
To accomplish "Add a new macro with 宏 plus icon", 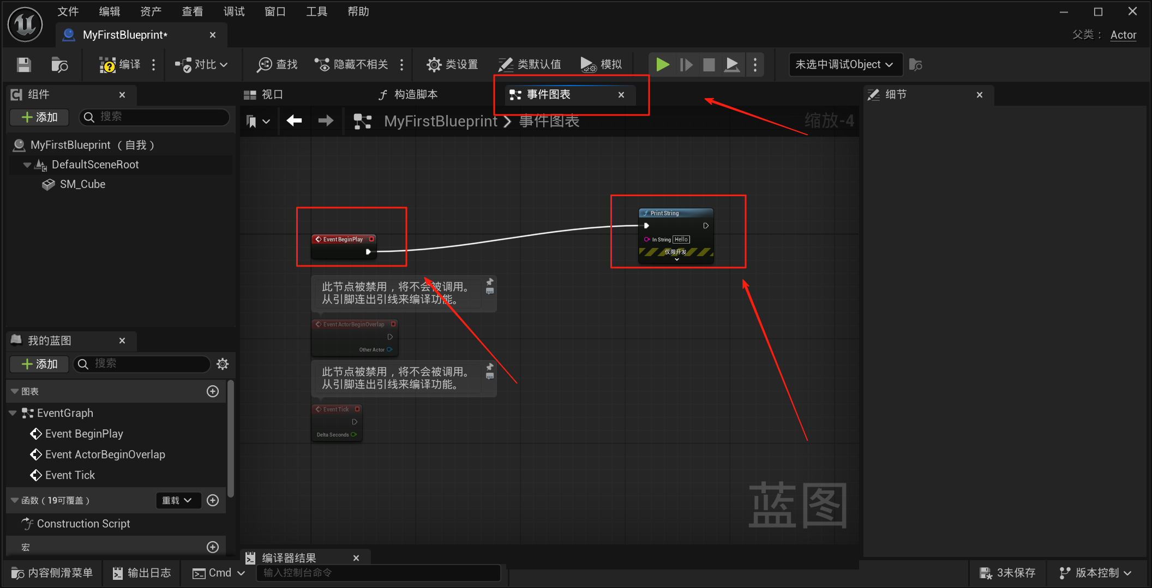I will click(213, 547).
